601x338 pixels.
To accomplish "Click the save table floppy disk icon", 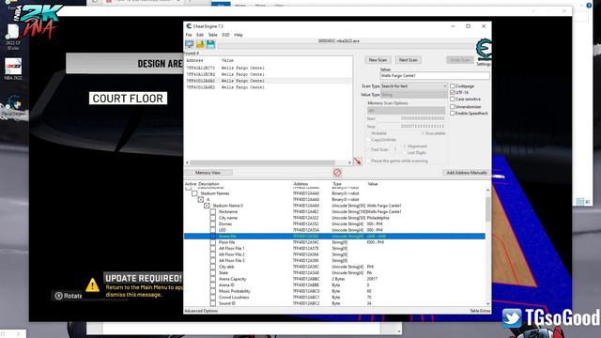I will click(x=210, y=44).
